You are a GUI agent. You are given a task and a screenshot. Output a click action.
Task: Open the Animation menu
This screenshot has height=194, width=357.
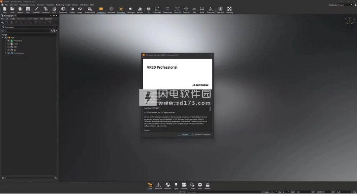(x=41, y=5)
